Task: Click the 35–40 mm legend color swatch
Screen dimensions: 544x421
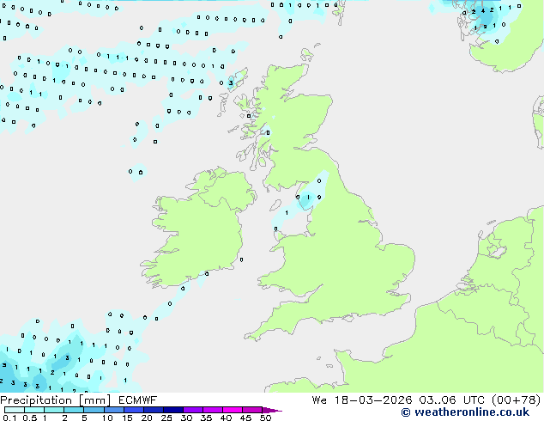Action: [x=213, y=410]
